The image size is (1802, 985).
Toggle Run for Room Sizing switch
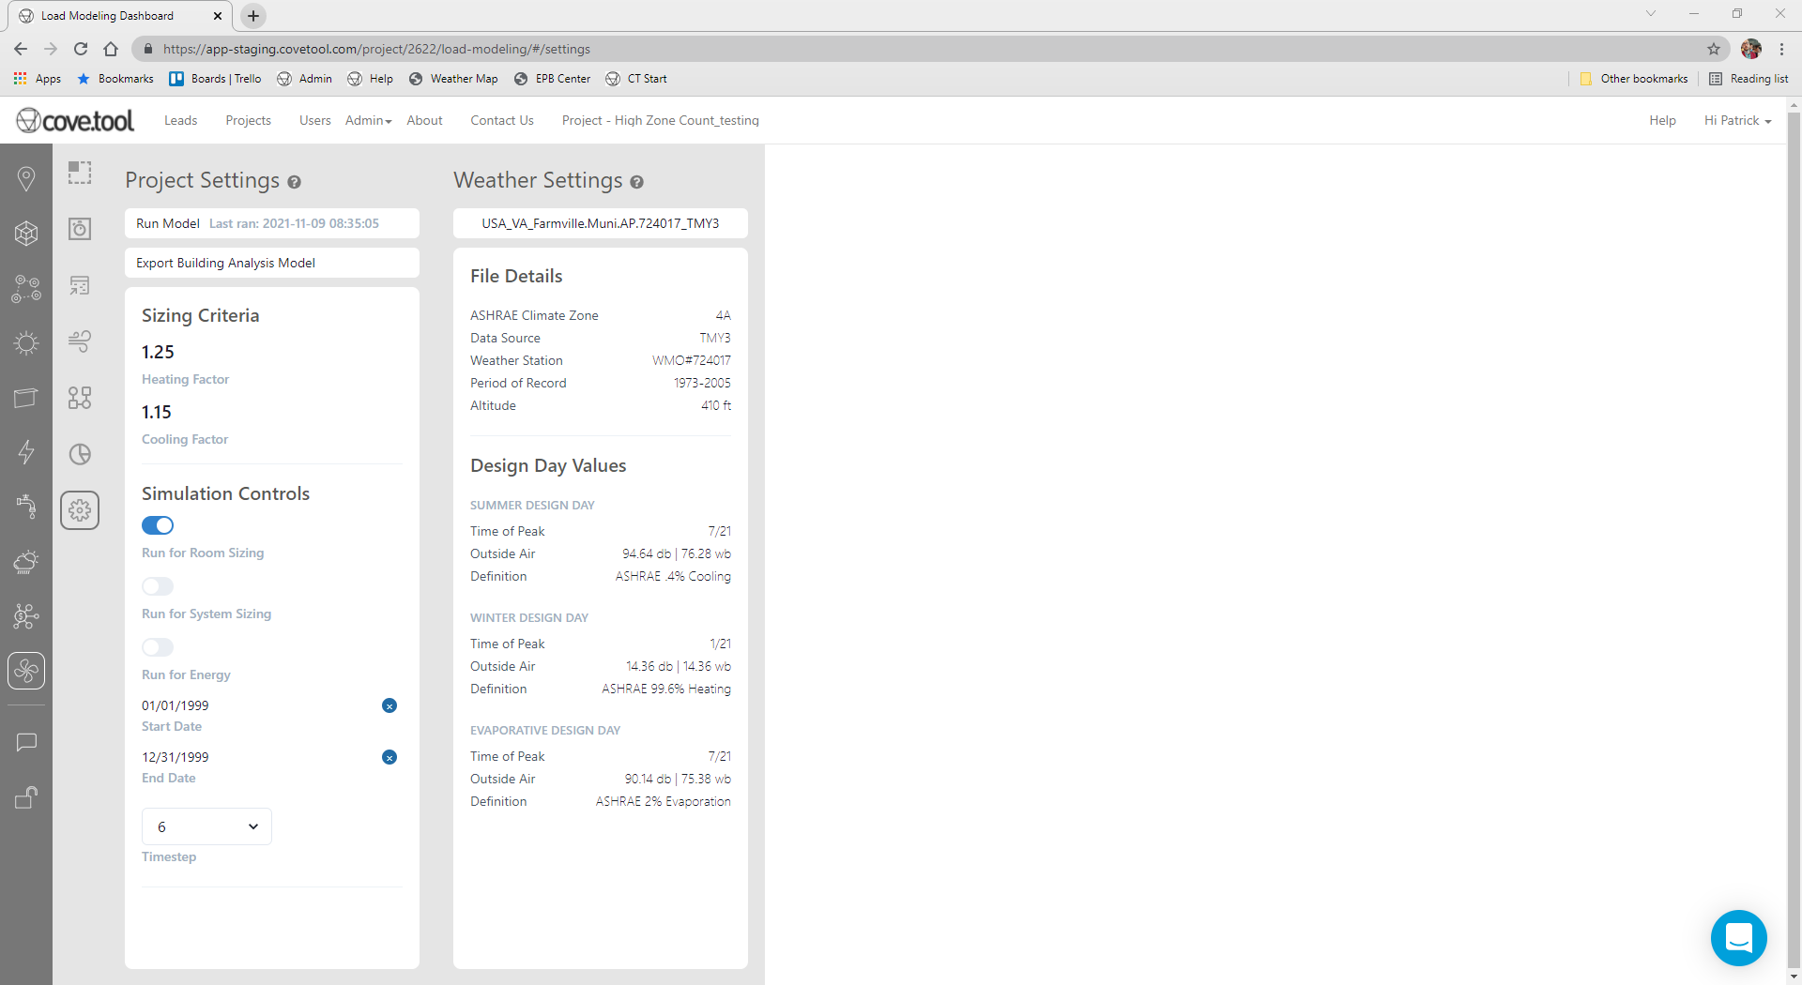(x=158, y=525)
